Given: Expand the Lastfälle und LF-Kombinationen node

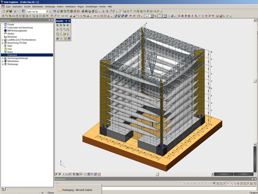Looking at the screenshot, I should (2, 40).
